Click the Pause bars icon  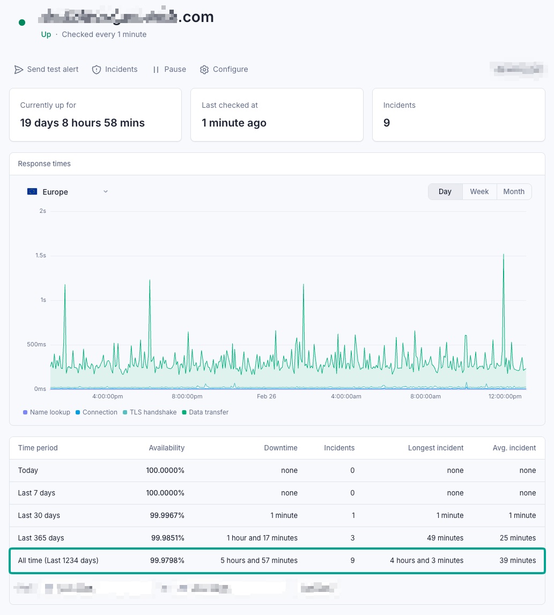(156, 70)
